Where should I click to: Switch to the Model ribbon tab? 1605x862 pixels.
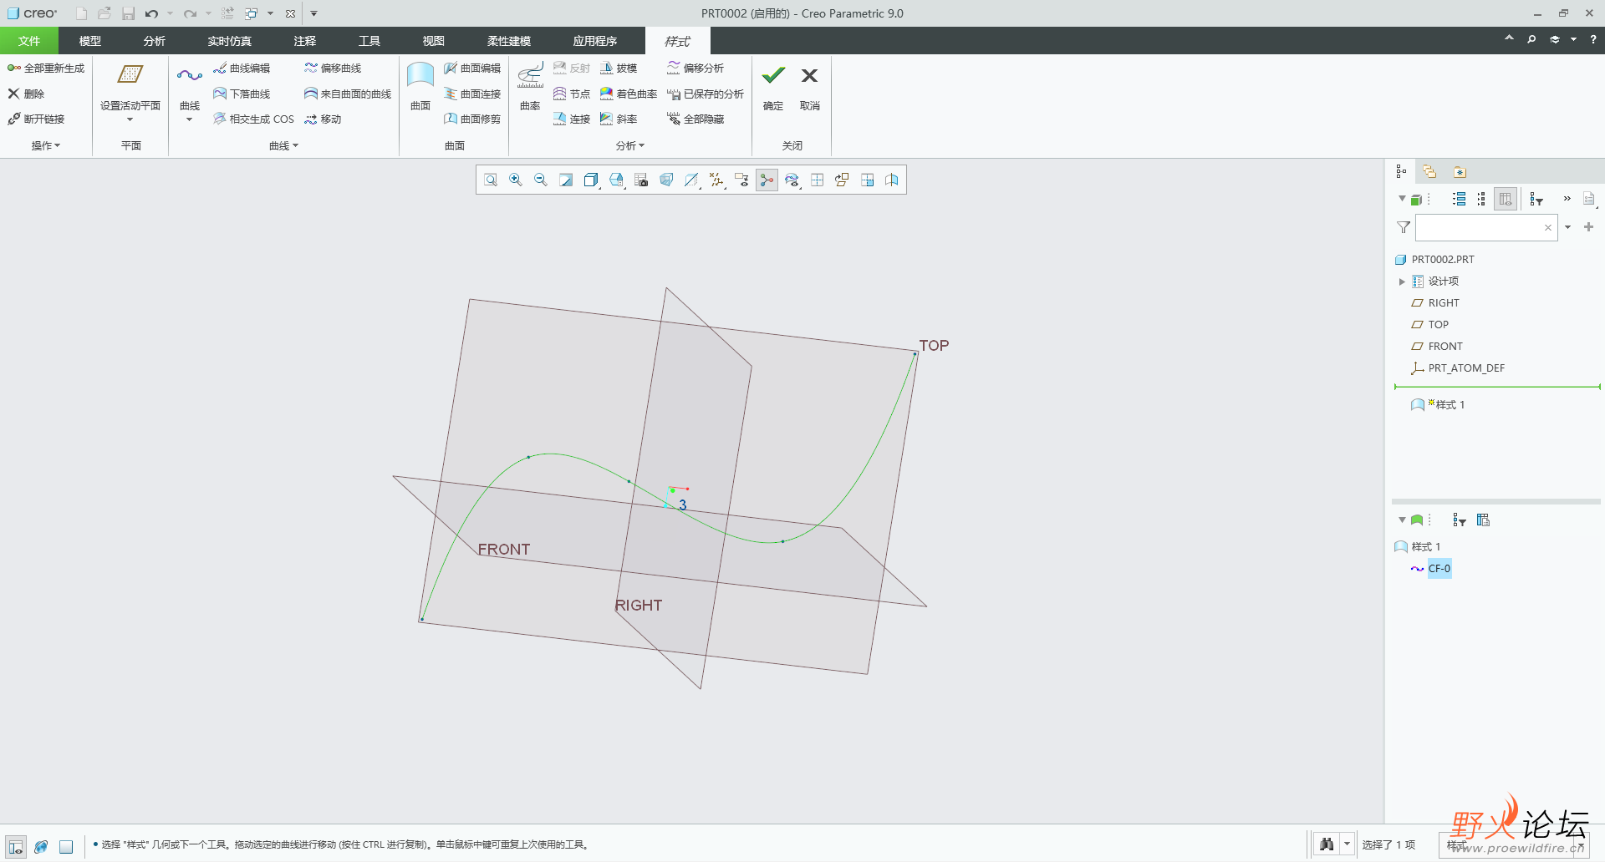tap(90, 41)
